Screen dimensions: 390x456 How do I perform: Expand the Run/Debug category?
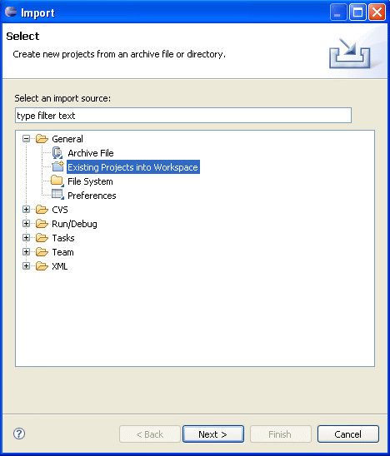(x=26, y=224)
